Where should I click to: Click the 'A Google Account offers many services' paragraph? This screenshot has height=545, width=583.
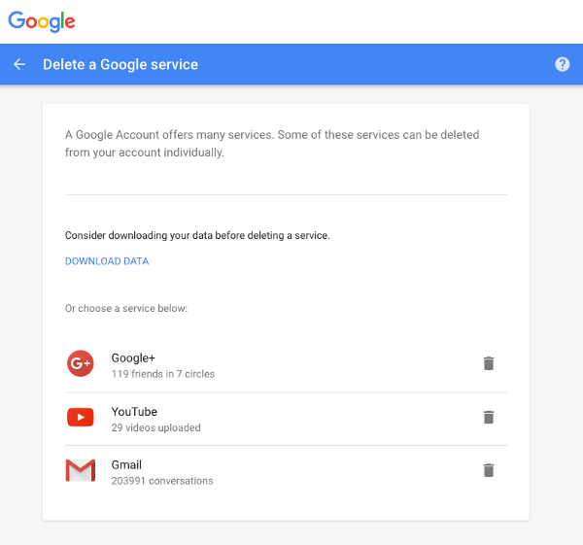click(272, 144)
